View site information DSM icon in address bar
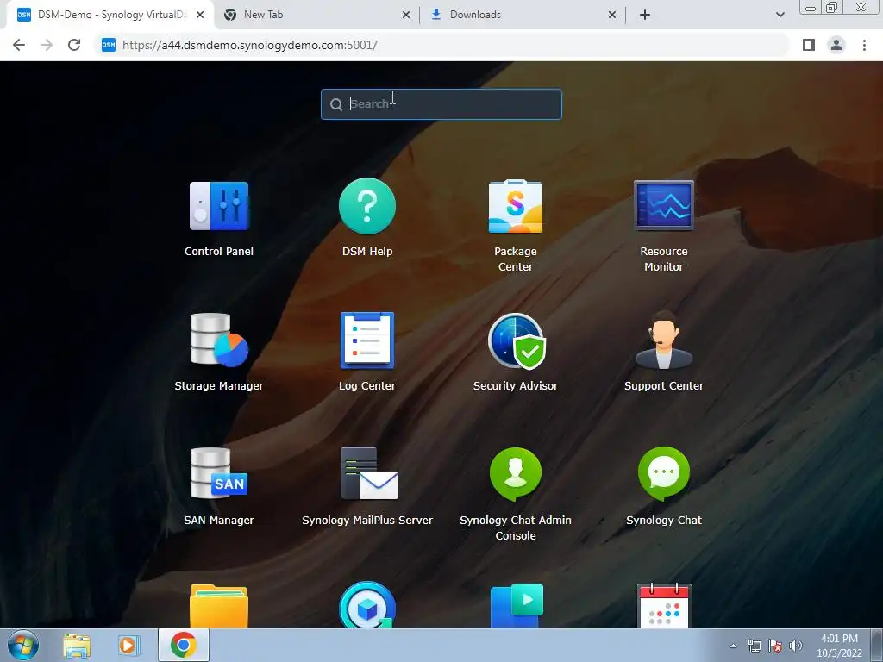The height and width of the screenshot is (662, 883). tap(108, 45)
